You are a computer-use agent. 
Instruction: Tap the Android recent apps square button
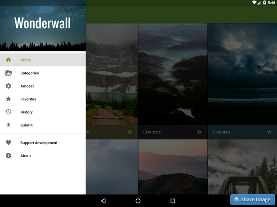(173, 201)
